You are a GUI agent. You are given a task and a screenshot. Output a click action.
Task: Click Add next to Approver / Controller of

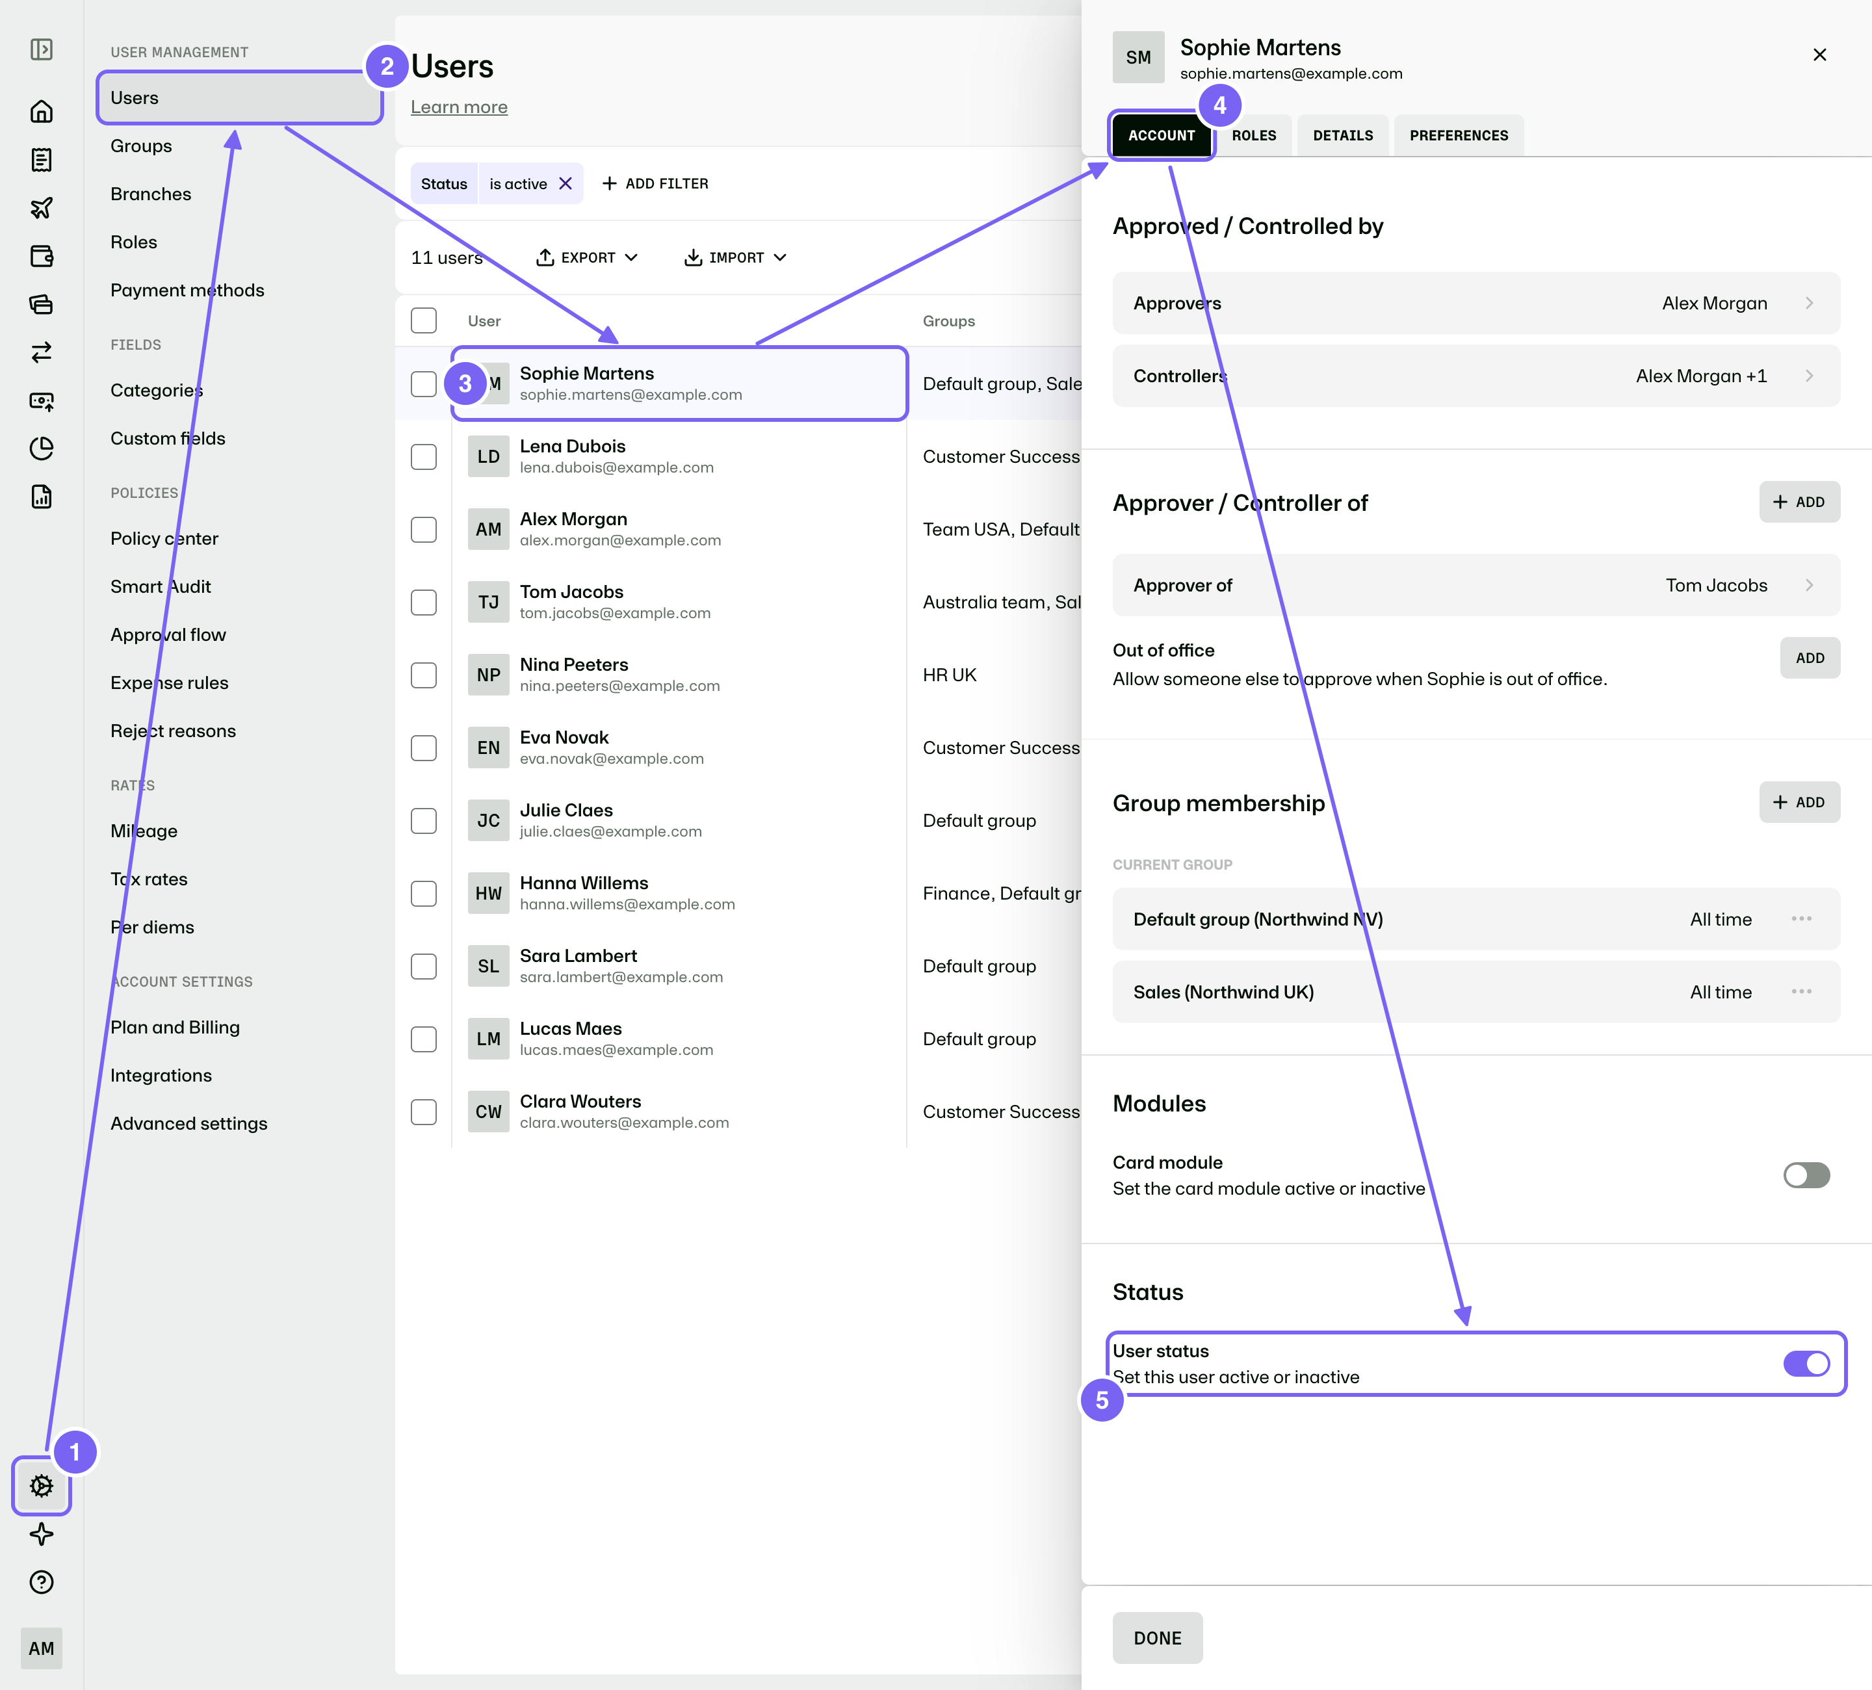pyautogui.click(x=1800, y=502)
